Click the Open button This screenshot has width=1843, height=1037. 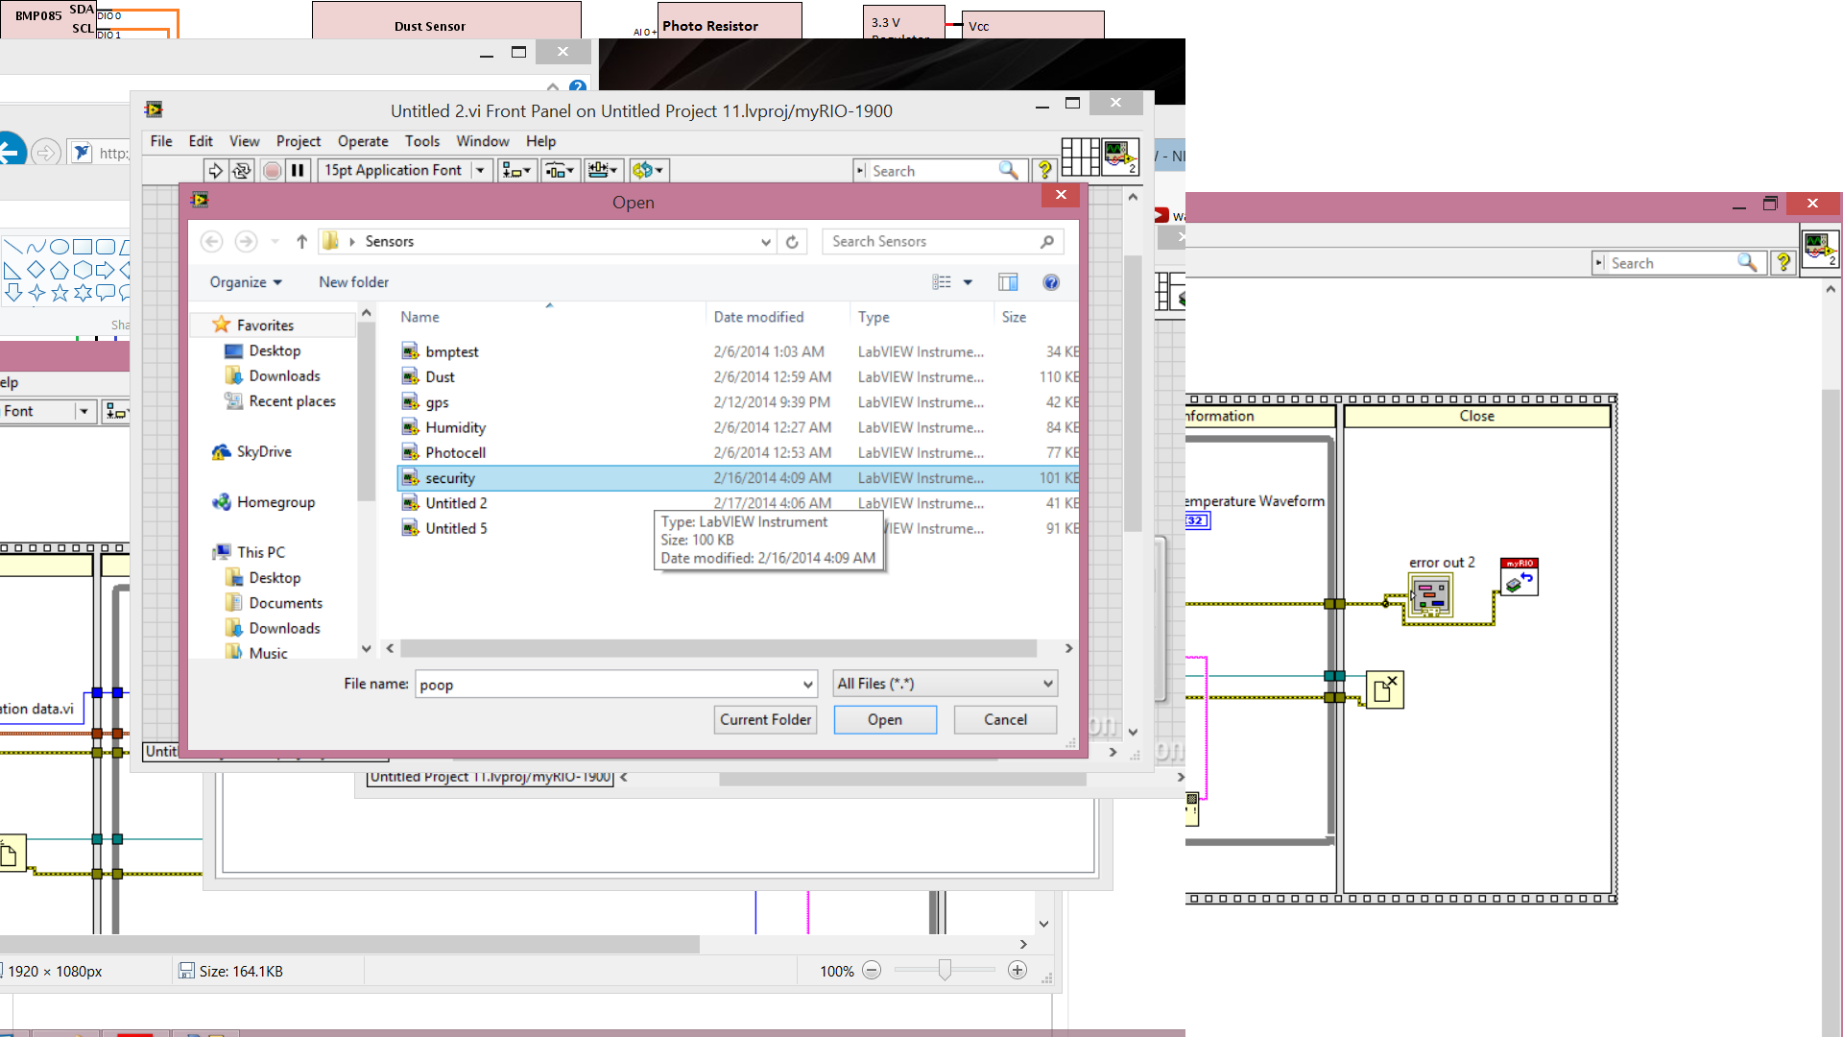pos(885,720)
